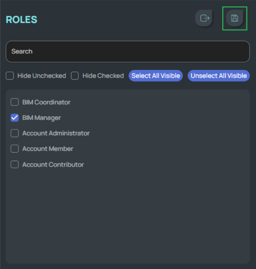This screenshot has width=256, height=269.
Task: Click the BIM Coordinator role label text
Action: (x=46, y=102)
